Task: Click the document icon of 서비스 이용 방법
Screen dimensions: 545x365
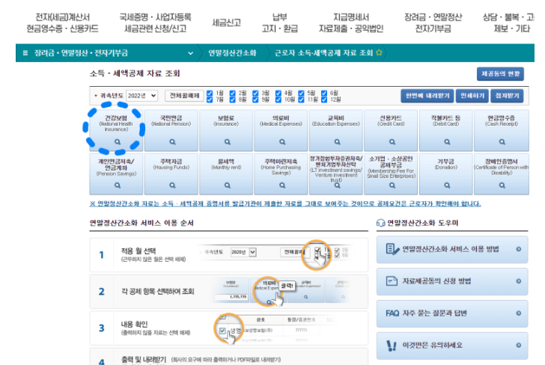Action: click(392, 249)
